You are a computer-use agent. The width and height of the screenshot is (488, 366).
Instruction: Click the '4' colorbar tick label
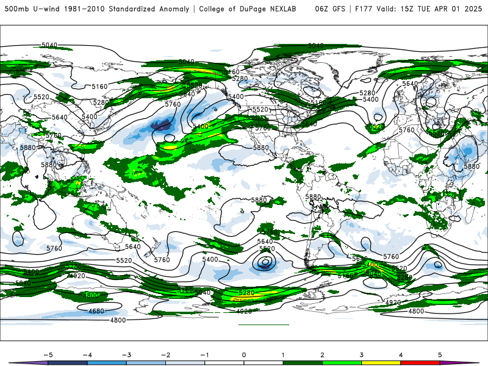(x=401, y=355)
